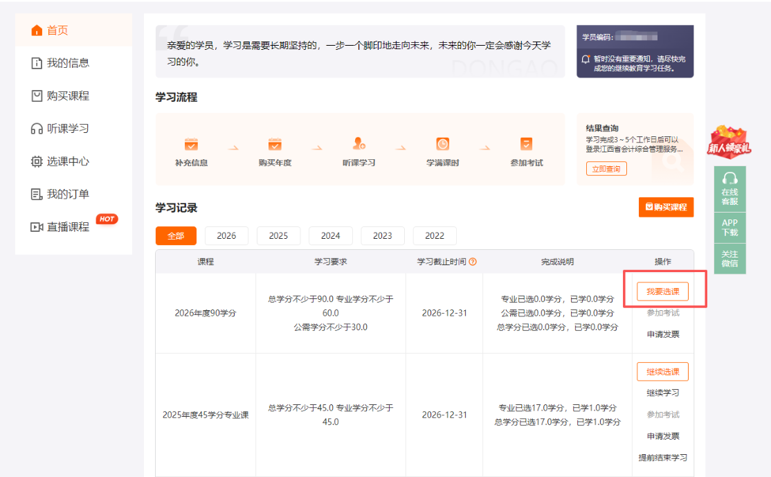Image resolution: width=771 pixels, height=477 pixels.
Task: Click the 补充信息 step icon
Action: pyautogui.click(x=192, y=145)
